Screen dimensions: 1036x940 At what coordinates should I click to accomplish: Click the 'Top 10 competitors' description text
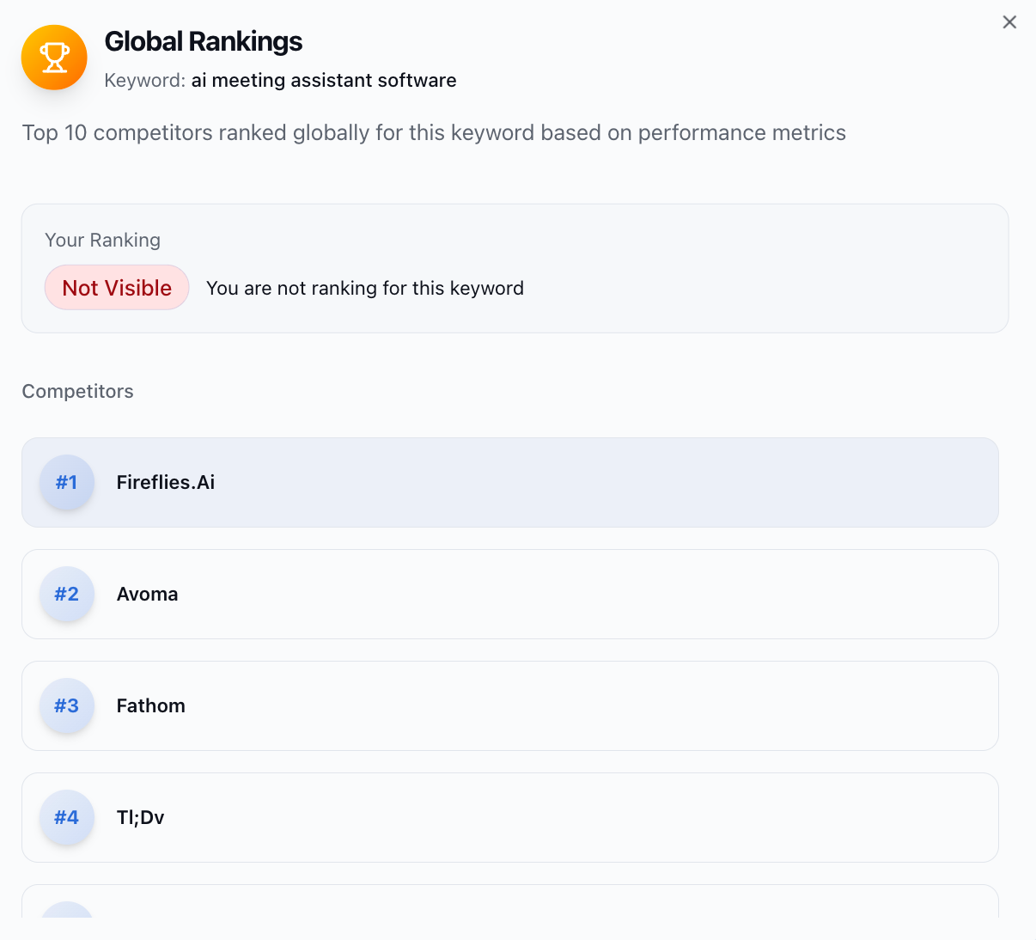tap(434, 133)
